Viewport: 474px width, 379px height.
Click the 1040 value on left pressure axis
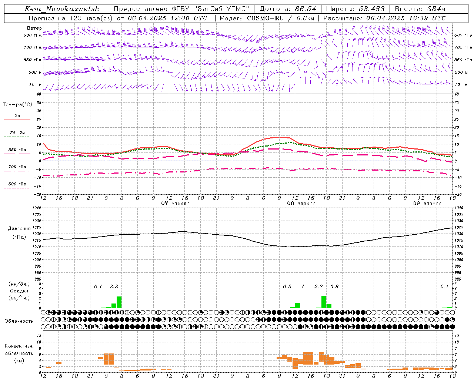[37, 208]
